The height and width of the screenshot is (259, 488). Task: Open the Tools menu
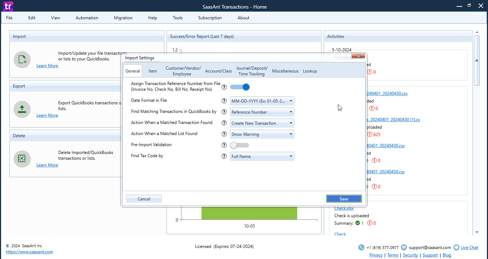178,18
